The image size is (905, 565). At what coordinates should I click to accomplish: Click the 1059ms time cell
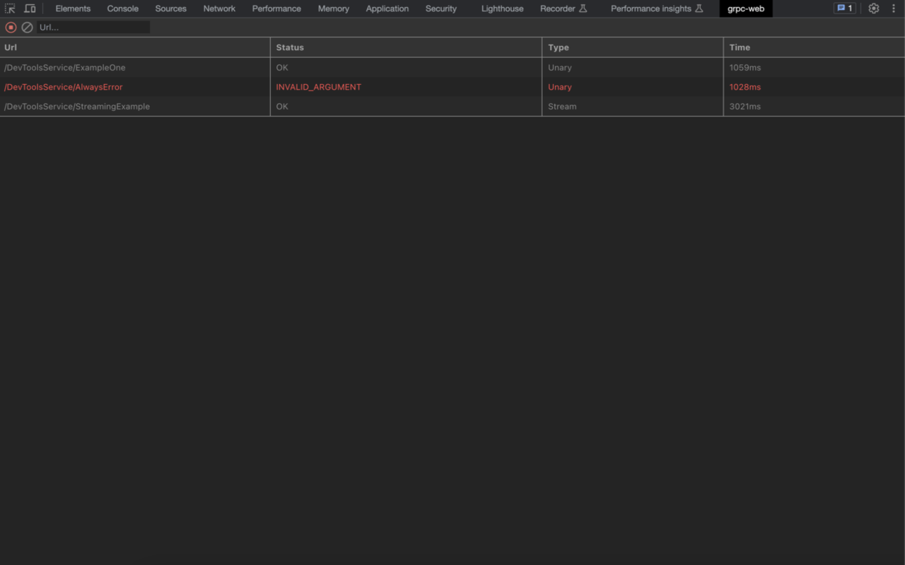coord(745,68)
